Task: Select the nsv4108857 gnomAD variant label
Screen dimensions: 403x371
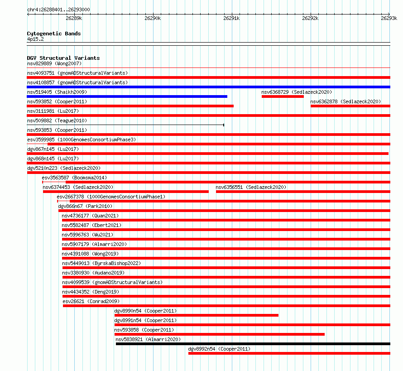Action: coord(77,82)
